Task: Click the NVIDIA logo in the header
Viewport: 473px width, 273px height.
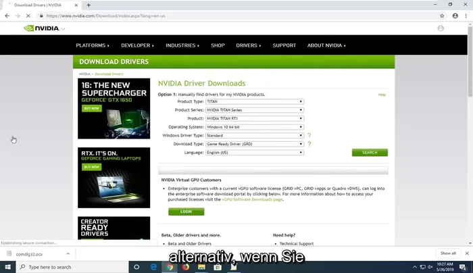Action: 43,28
